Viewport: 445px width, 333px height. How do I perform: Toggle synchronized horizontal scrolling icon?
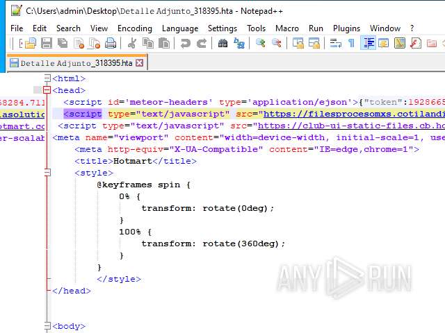click(x=314, y=43)
